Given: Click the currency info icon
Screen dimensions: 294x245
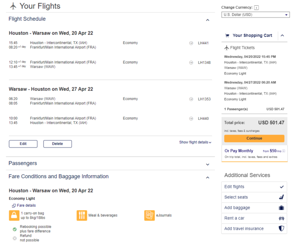Looking at the screenshot, I should pyautogui.click(x=256, y=7).
